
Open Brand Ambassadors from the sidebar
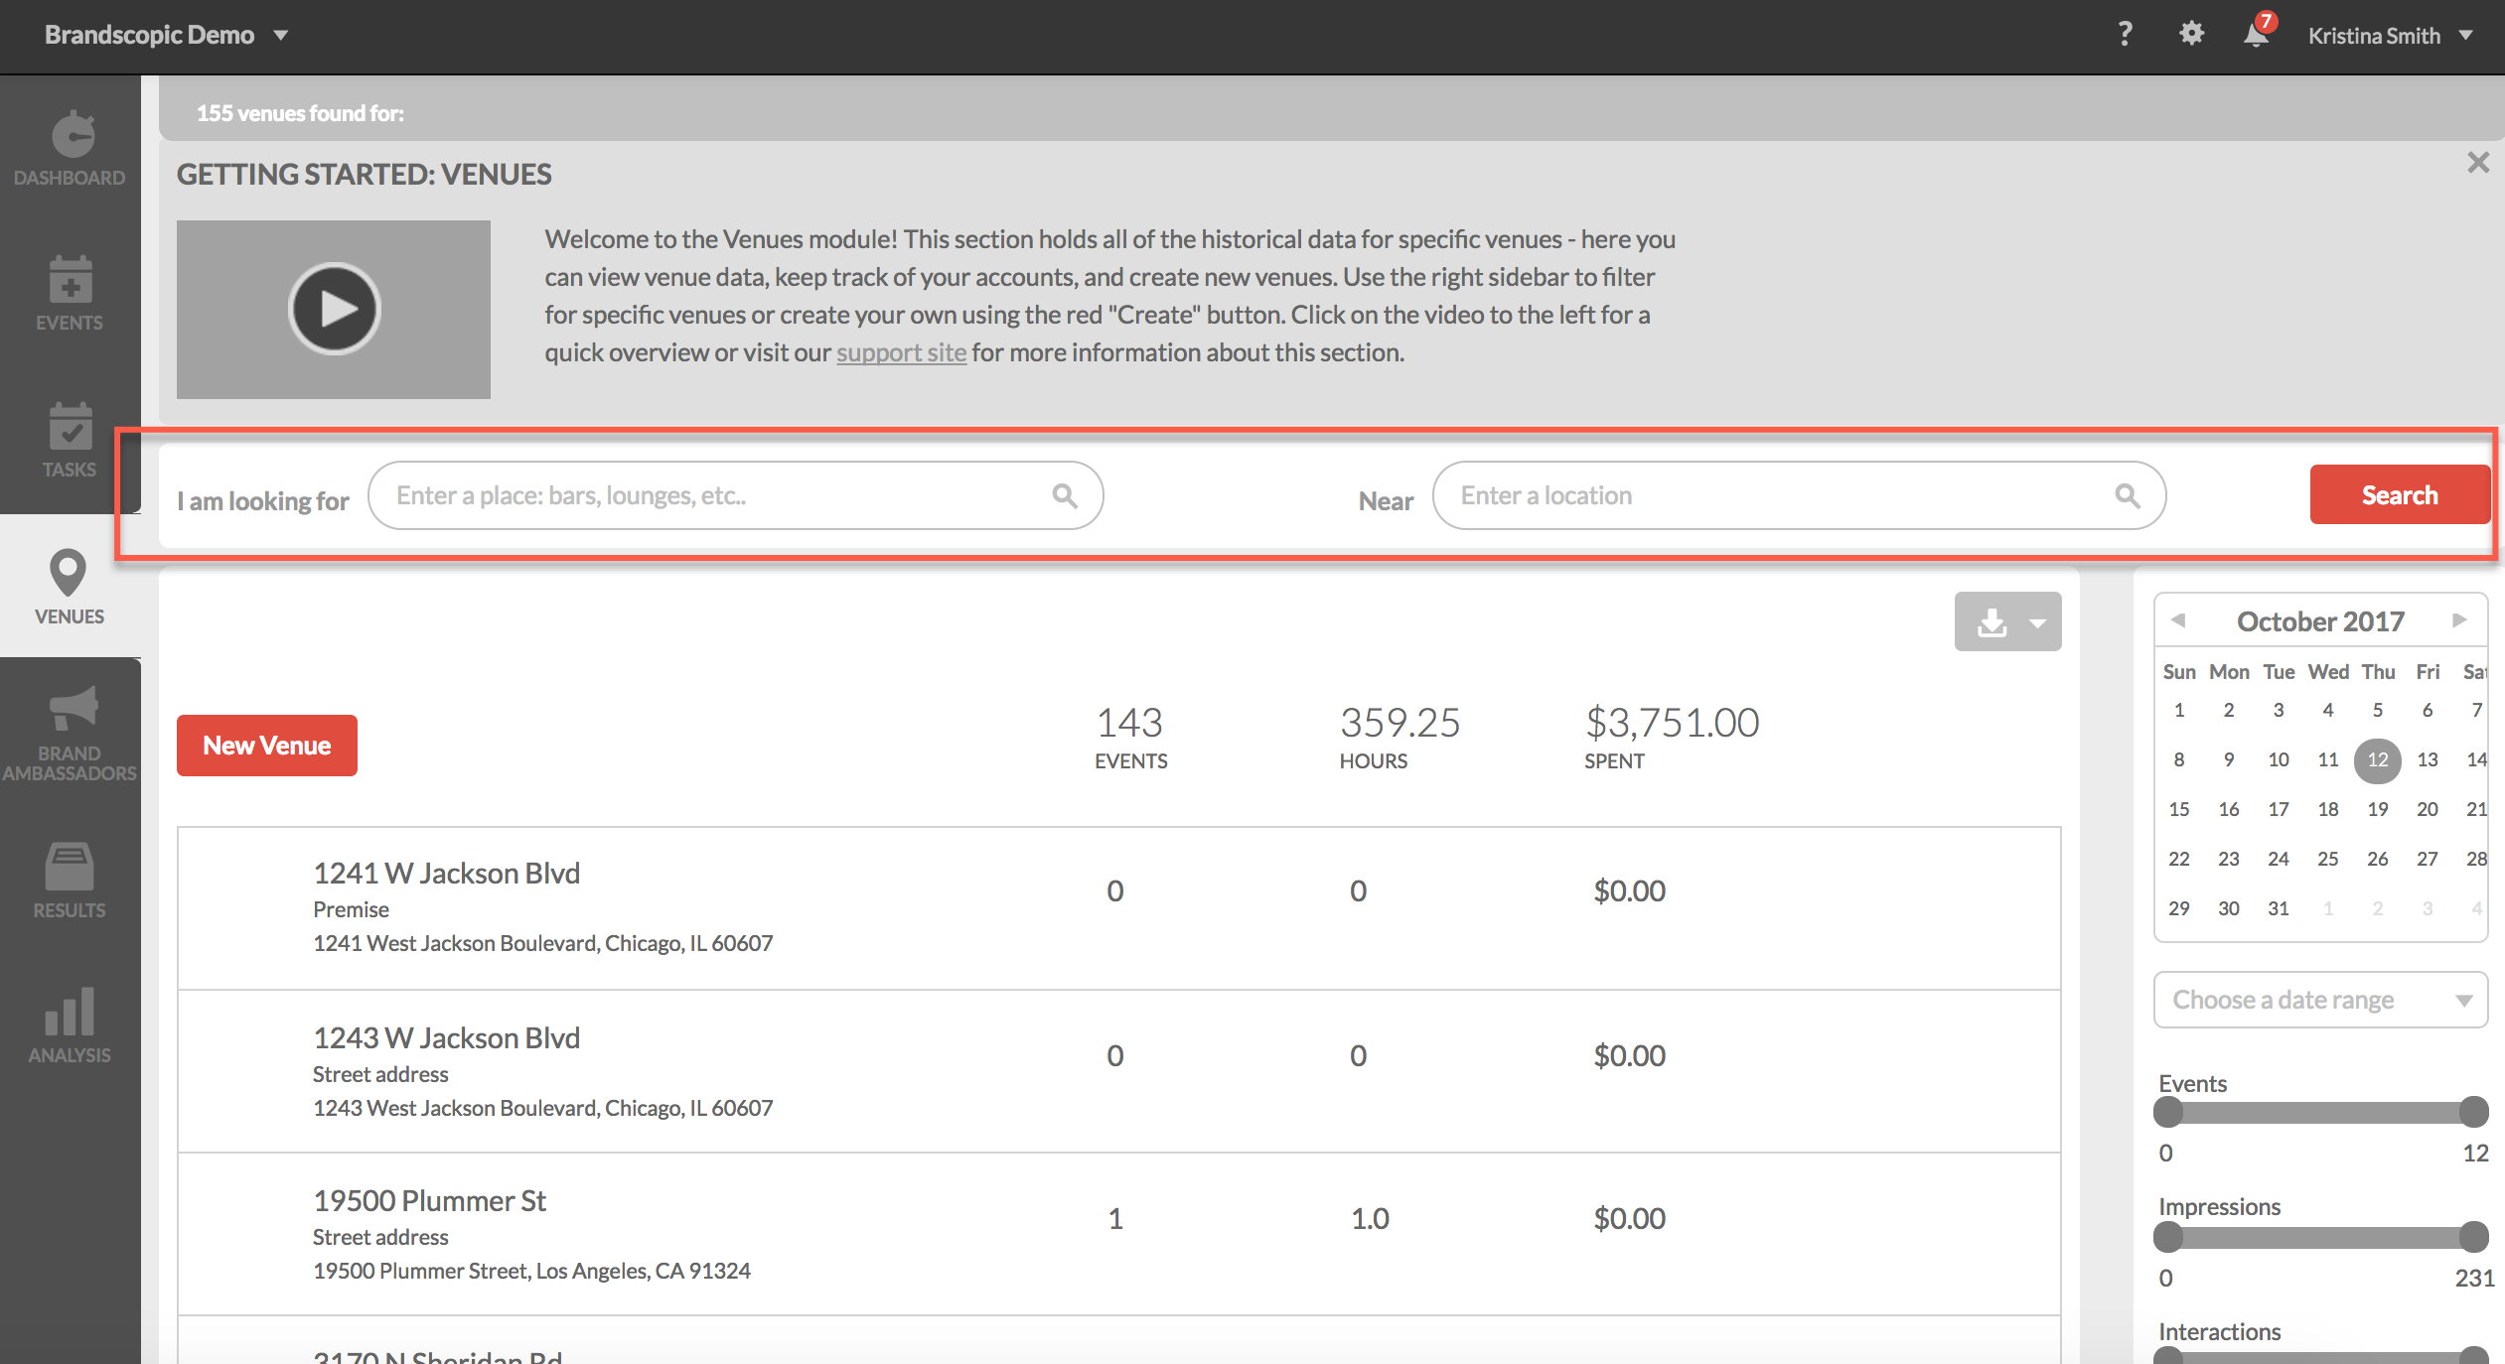(70, 735)
